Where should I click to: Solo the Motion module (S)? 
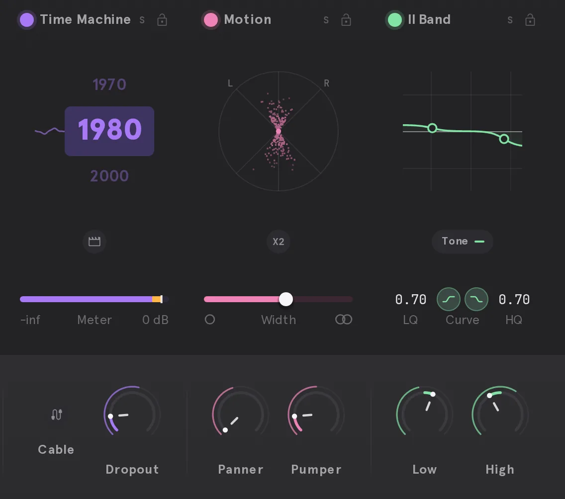click(x=326, y=20)
